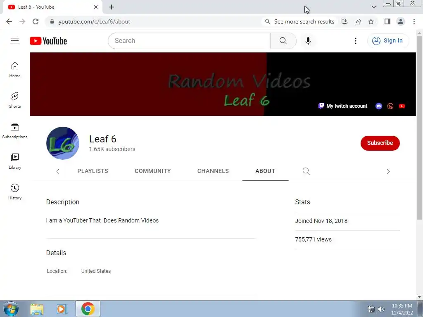423x317 pixels.
Task: Click the Leaf 6 channel name
Action: [102, 139]
